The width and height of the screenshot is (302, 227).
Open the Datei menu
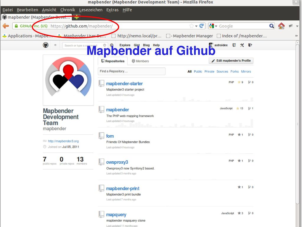point(8,10)
